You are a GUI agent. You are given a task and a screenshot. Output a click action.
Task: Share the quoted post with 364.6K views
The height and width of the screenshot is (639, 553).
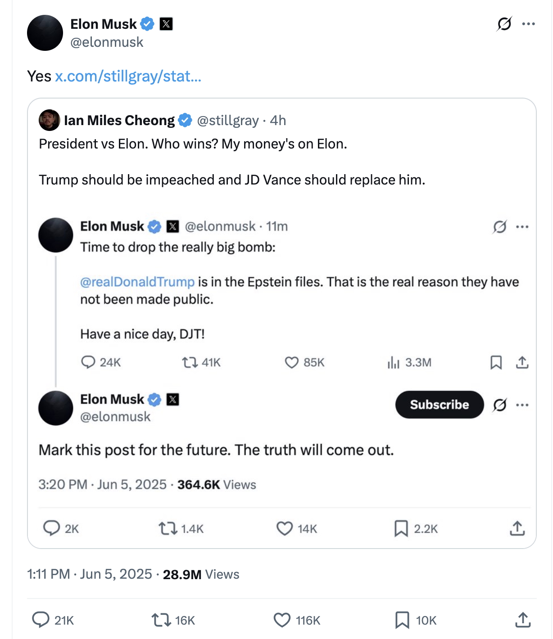517,528
